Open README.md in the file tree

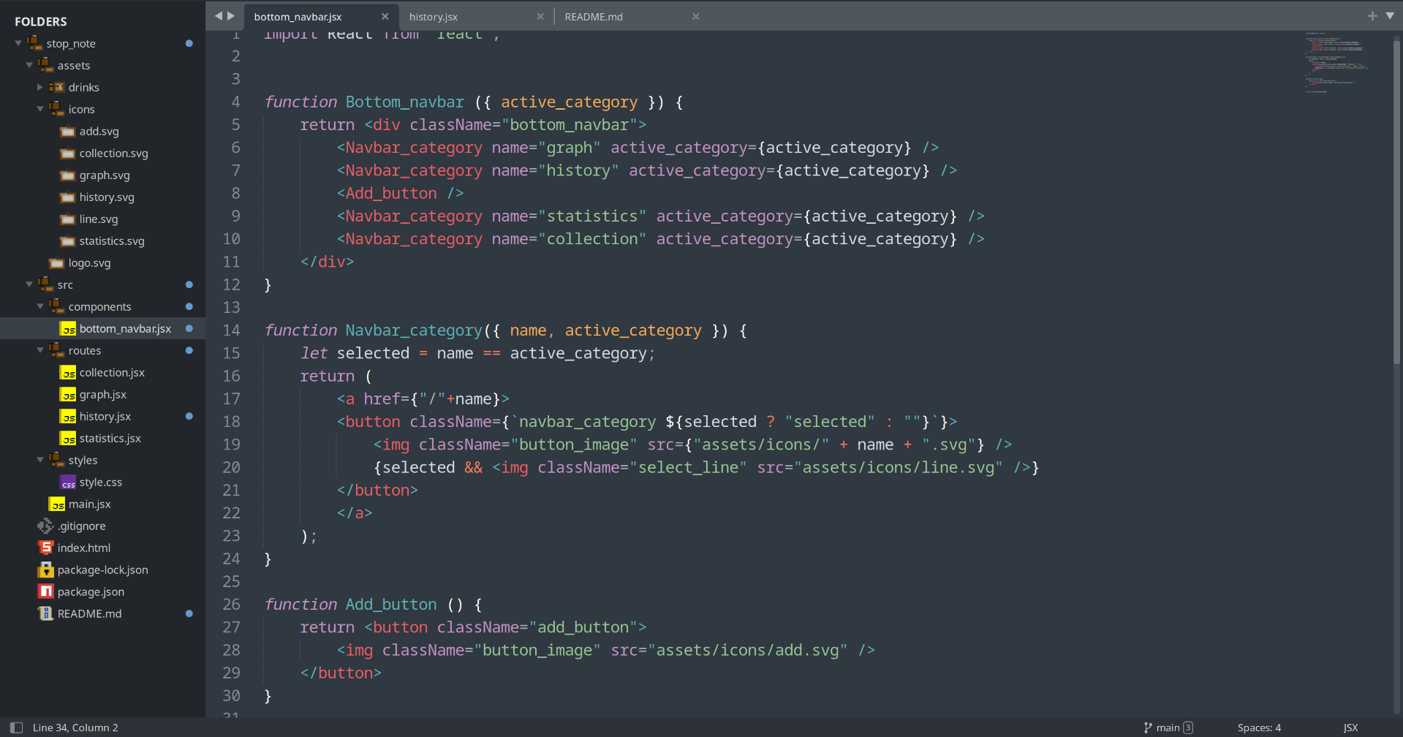[x=89, y=613]
